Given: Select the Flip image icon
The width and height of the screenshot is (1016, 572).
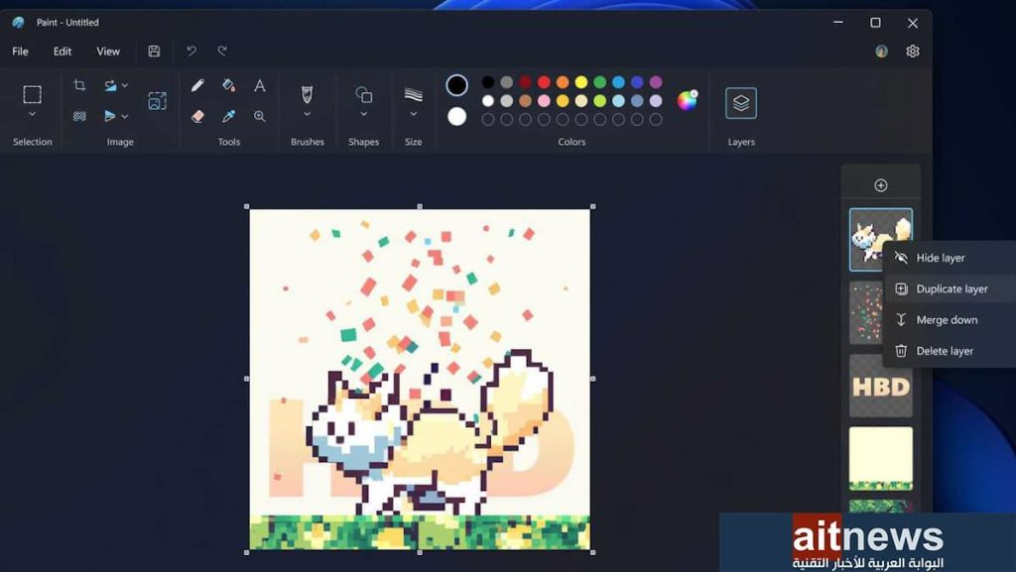Looking at the screenshot, I should coord(110,116).
